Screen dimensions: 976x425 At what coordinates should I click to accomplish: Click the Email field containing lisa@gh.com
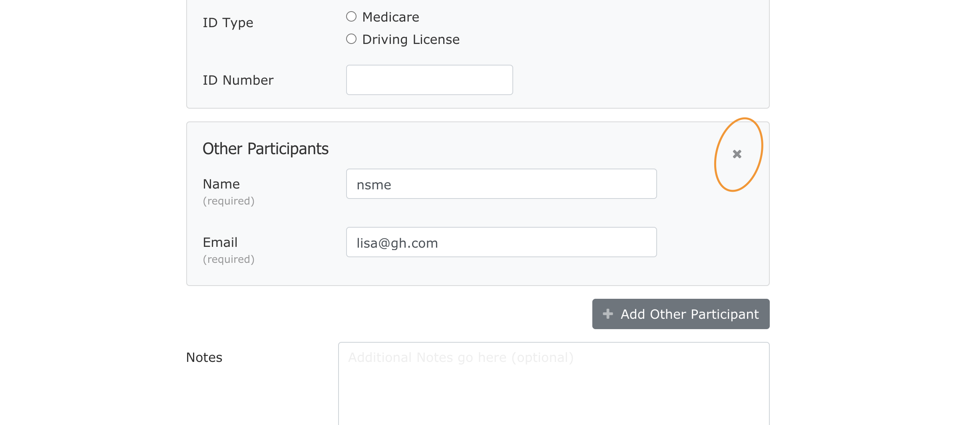click(501, 242)
